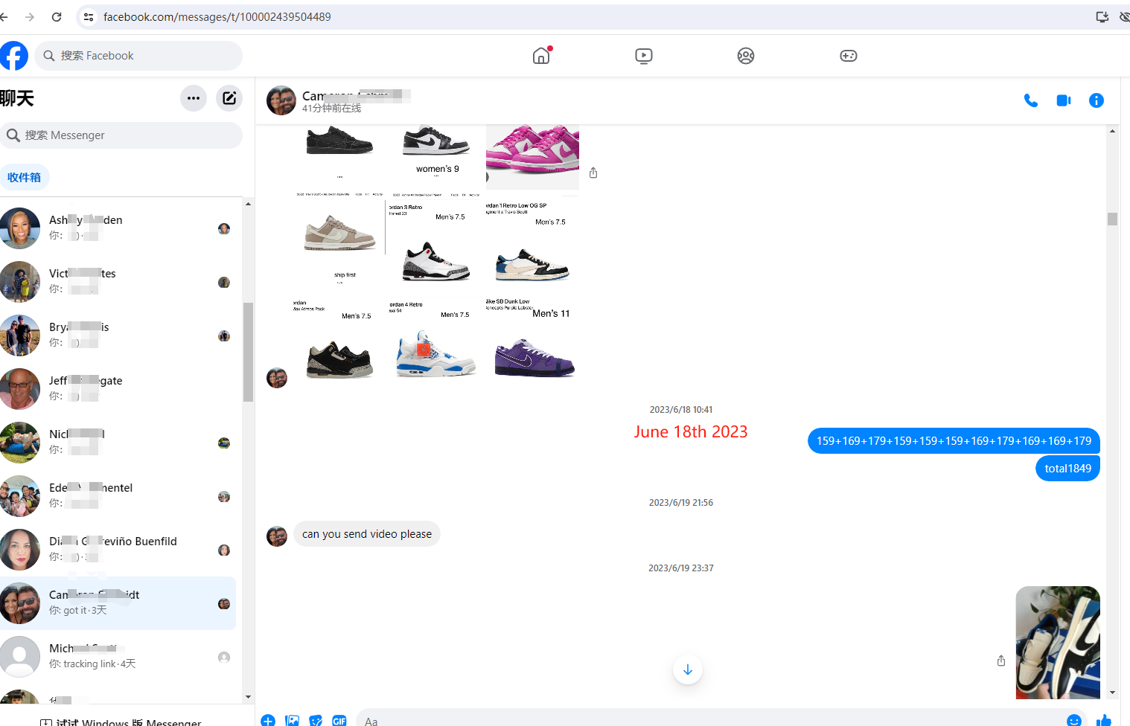The image size is (1130, 726).
Task: Share the sneaker collage image
Action: pos(593,173)
